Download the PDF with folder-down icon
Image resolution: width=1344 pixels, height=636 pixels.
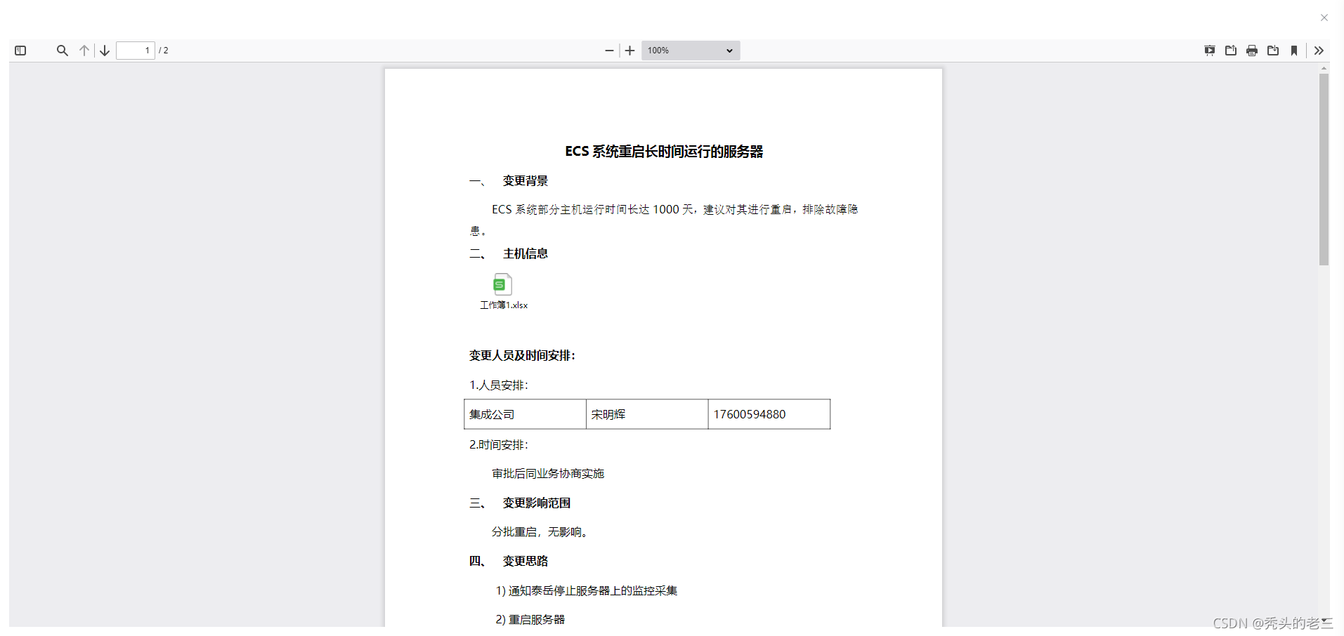point(1273,51)
